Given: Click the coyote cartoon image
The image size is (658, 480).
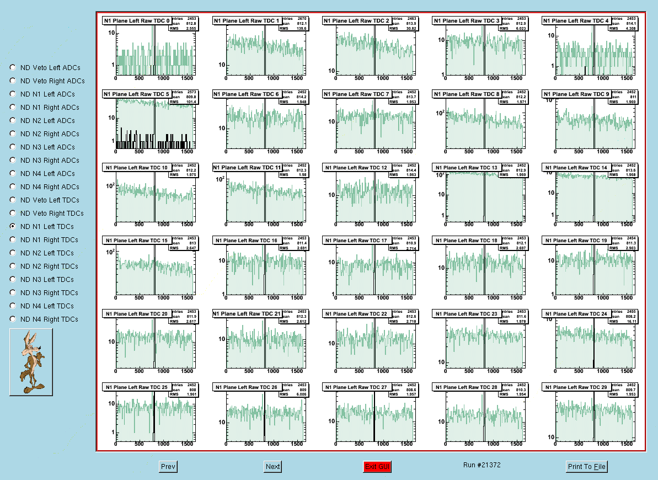Looking at the screenshot, I should (x=31, y=362).
